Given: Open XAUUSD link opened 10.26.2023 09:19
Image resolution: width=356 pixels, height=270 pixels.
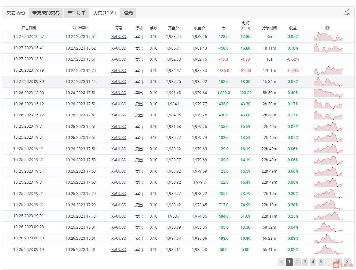Looking at the screenshot, I should pos(119,250).
